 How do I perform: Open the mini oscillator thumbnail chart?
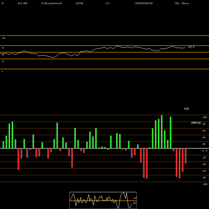(103, 200)
